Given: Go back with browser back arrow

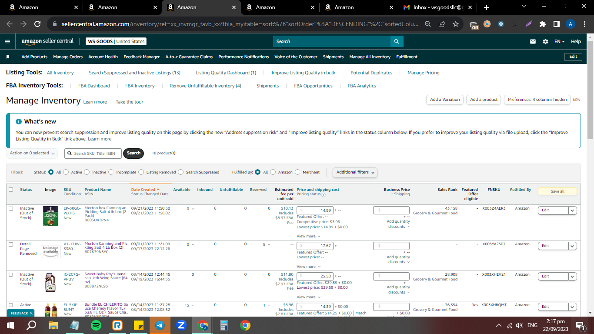Looking at the screenshot, I should 10,24.
